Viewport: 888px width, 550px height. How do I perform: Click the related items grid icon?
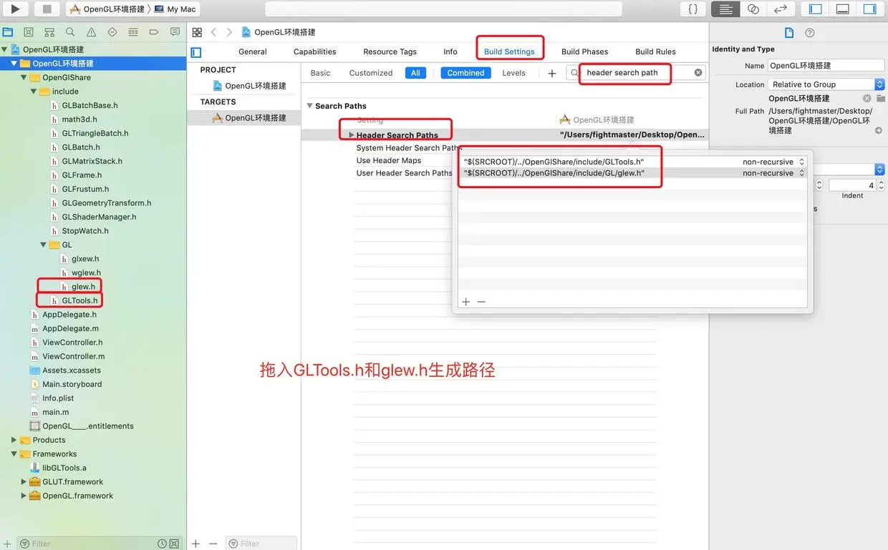[197, 32]
